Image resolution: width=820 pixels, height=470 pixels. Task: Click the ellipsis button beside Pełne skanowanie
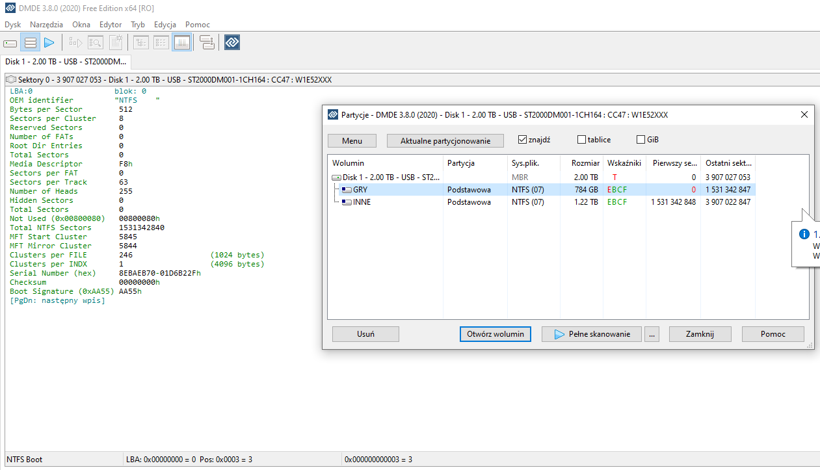pyautogui.click(x=652, y=334)
